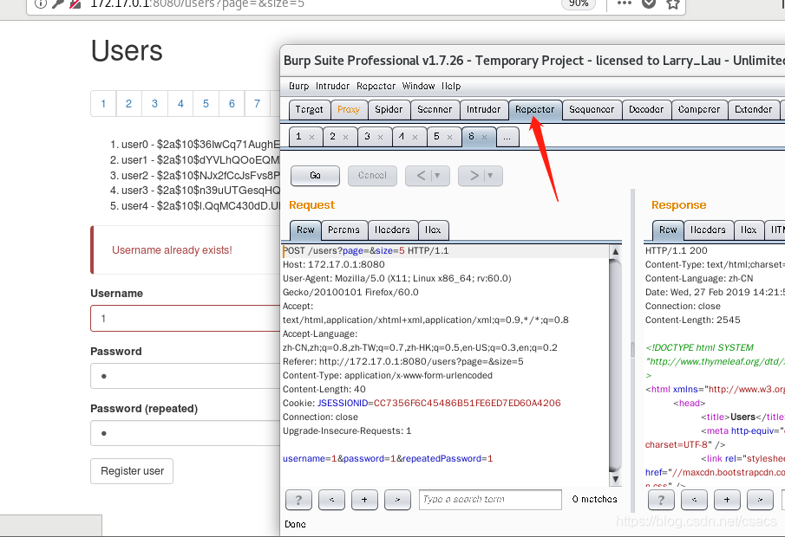
Task: Show Request Raw view
Action: pos(305,230)
